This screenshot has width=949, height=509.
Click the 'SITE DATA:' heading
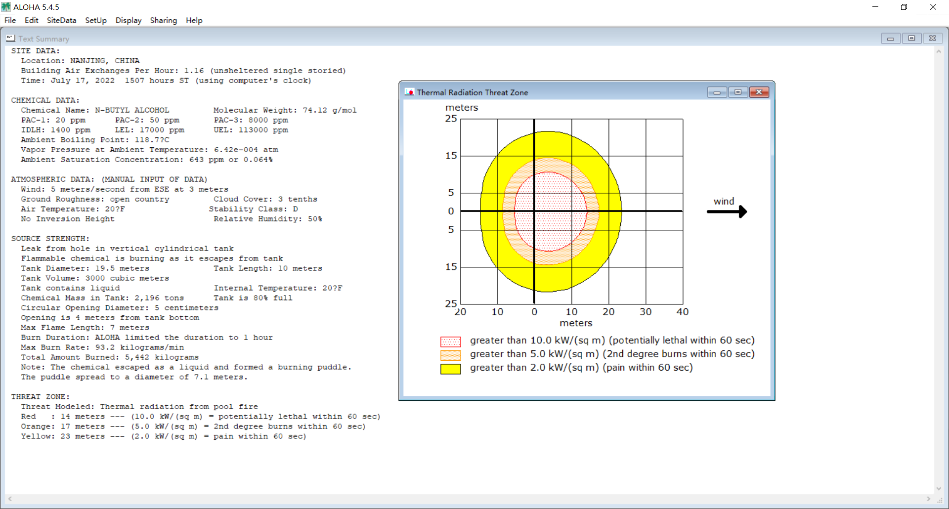tap(35, 51)
